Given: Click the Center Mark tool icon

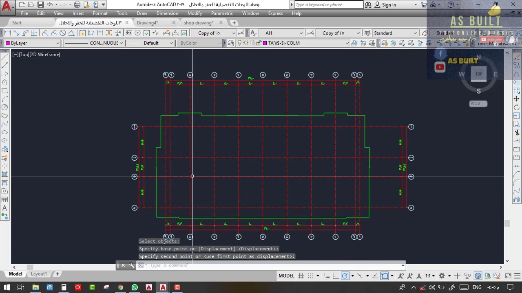Looking at the screenshot, I should click(x=137, y=33).
